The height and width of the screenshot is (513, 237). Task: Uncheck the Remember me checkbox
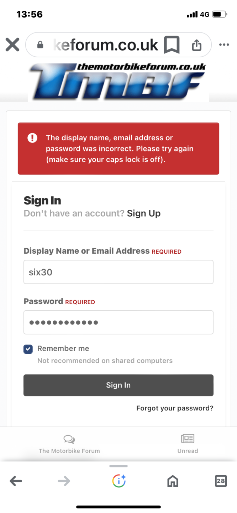[28, 349]
